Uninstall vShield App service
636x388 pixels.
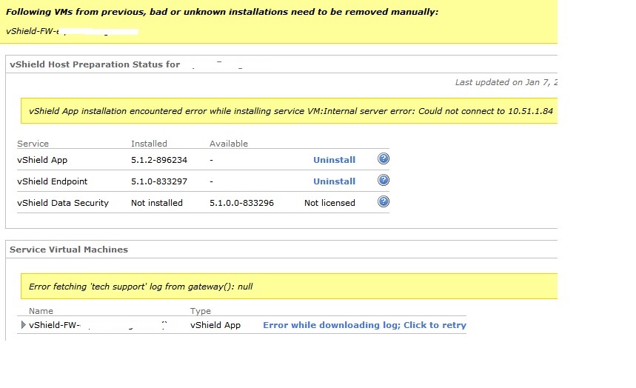coord(334,160)
